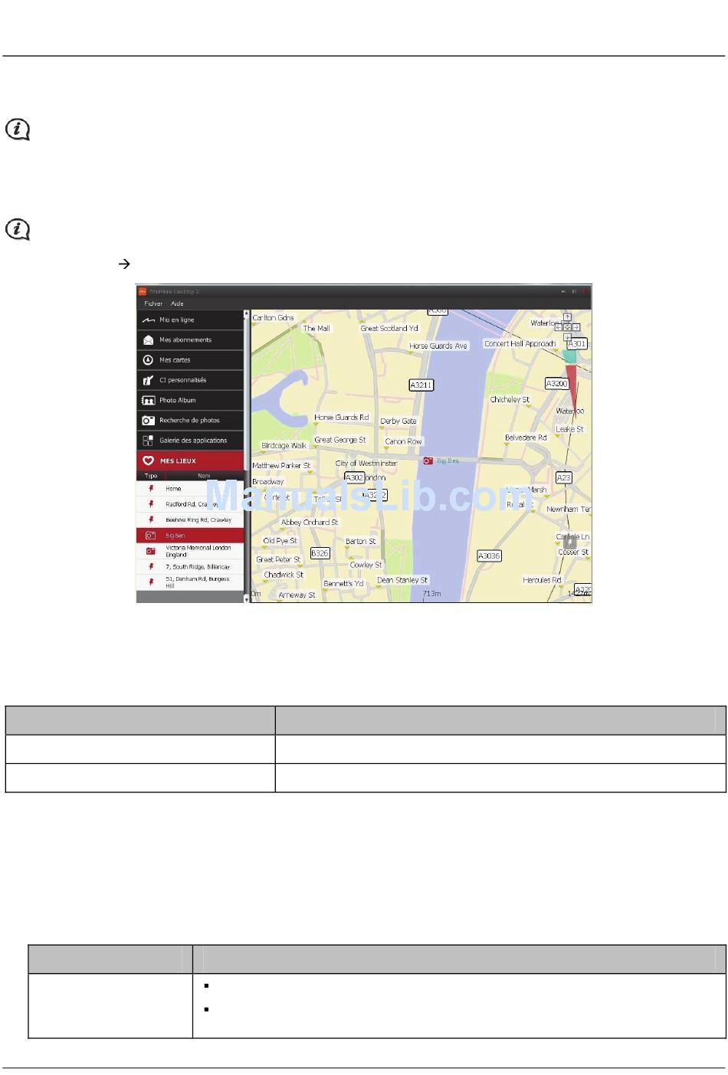Select the highlighted Big Ben list entry

click(x=190, y=536)
